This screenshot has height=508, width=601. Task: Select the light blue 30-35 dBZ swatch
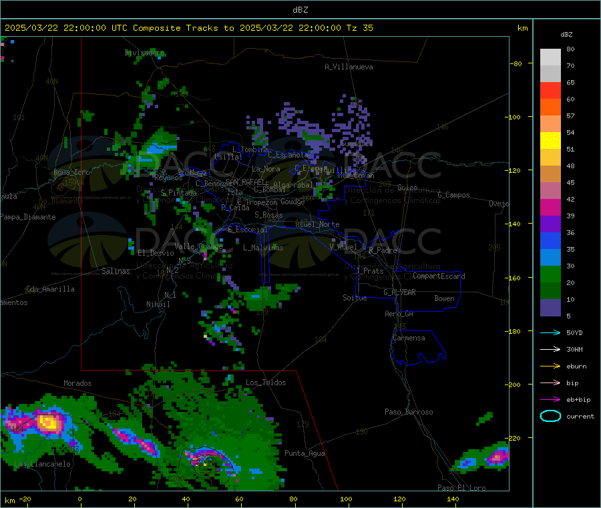click(550, 258)
